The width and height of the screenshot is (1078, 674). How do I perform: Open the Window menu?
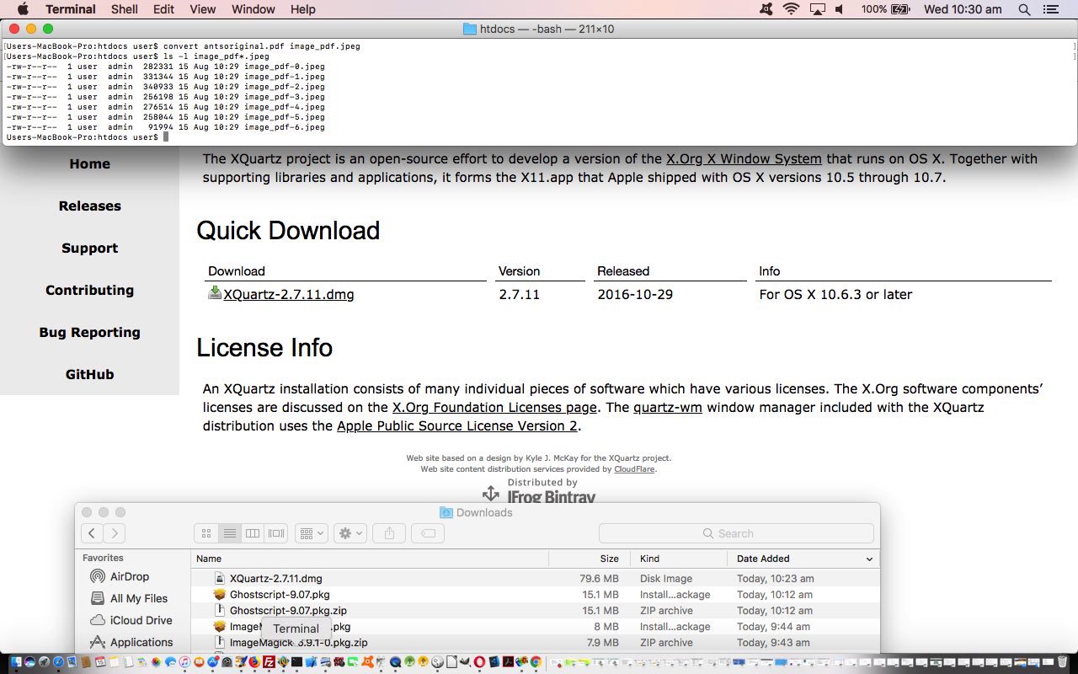253,9
